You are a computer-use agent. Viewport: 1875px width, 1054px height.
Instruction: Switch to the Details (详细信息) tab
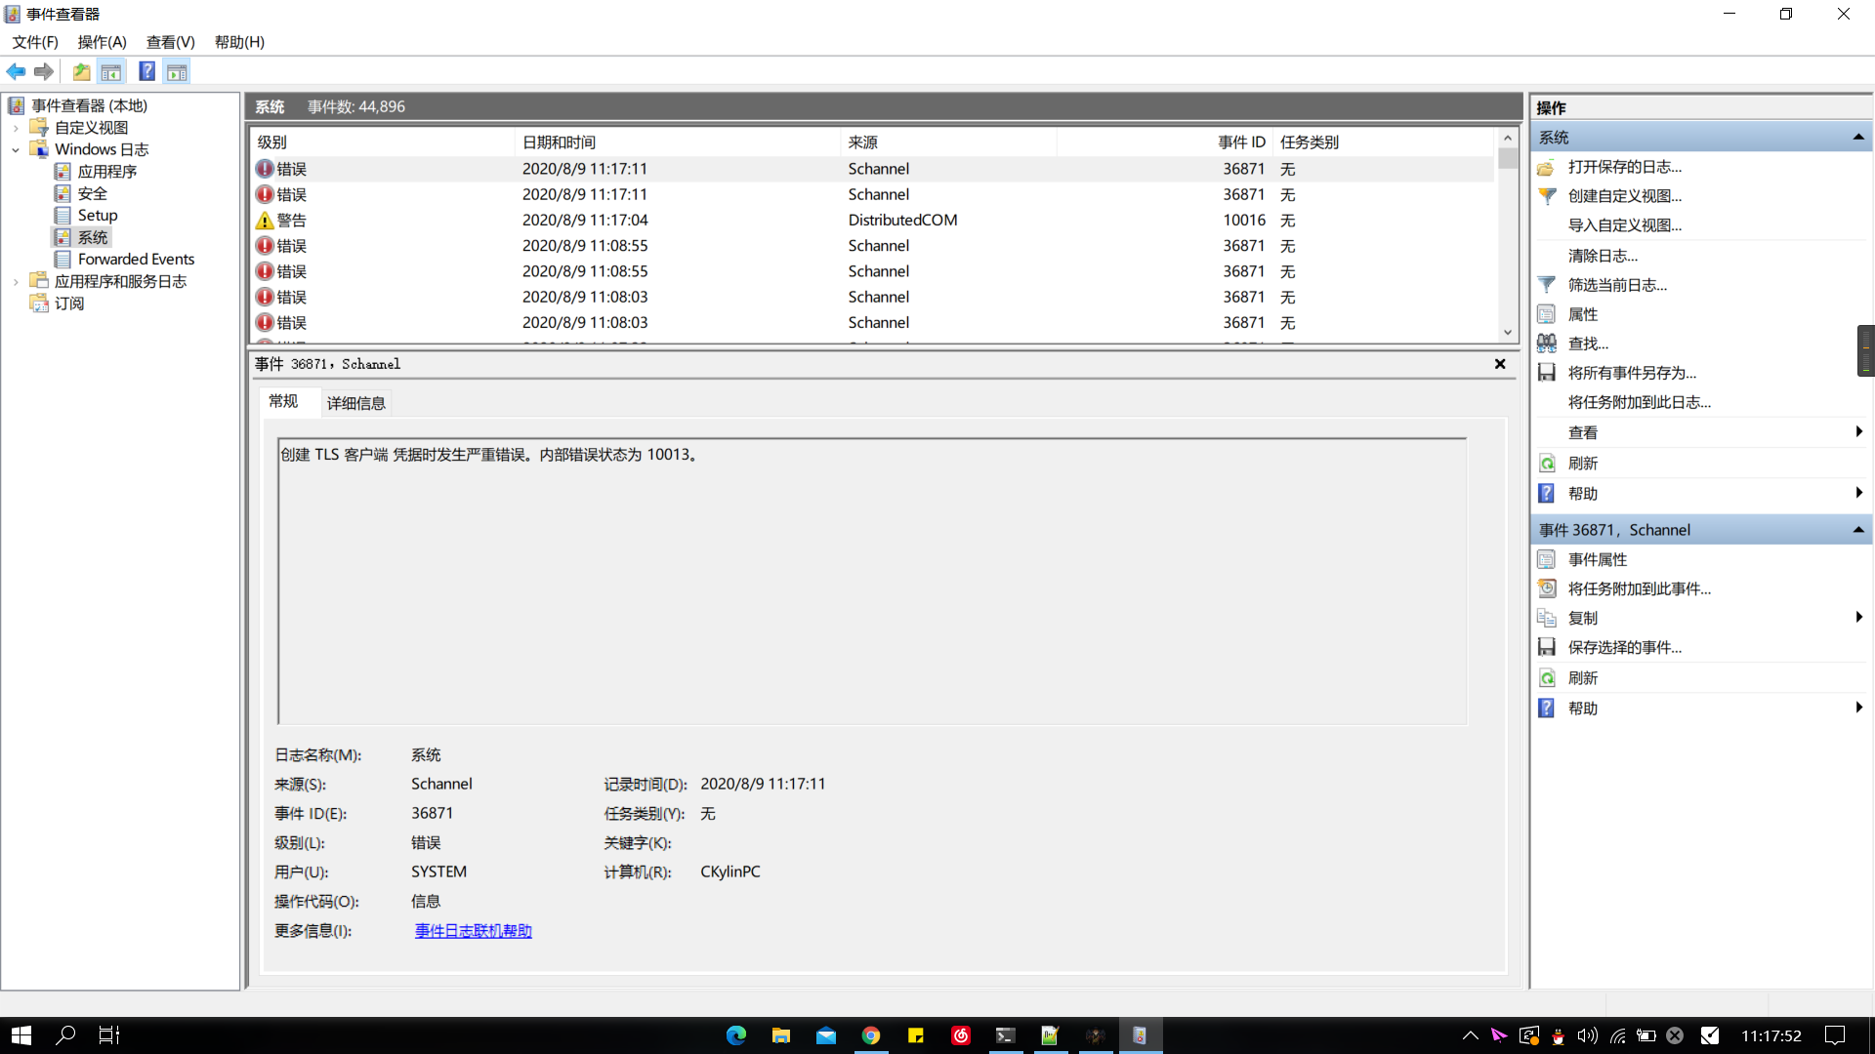[x=356, y=403]
